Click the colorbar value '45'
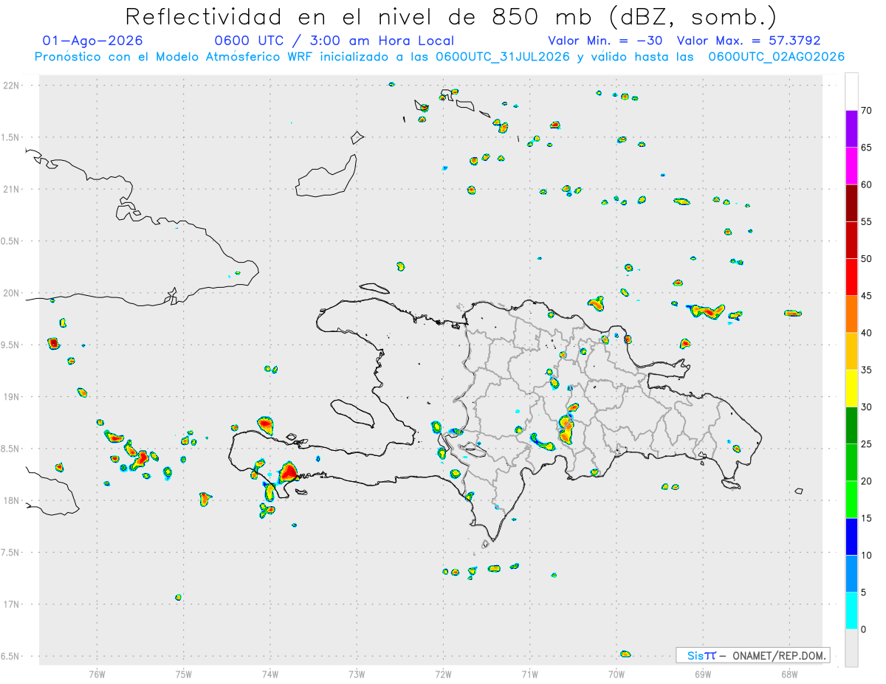The image size is (886, 684). (x=866, y=296)
